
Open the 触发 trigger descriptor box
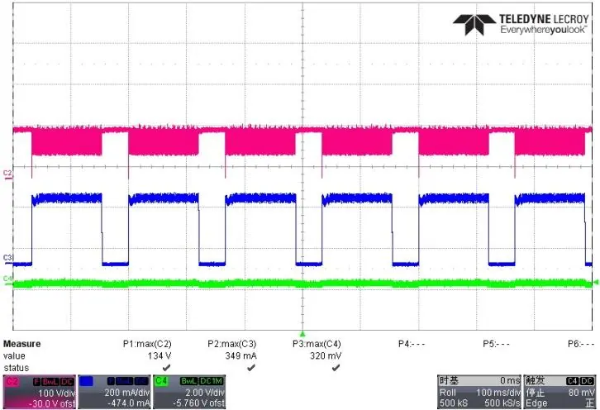click(x=560, y=392)
